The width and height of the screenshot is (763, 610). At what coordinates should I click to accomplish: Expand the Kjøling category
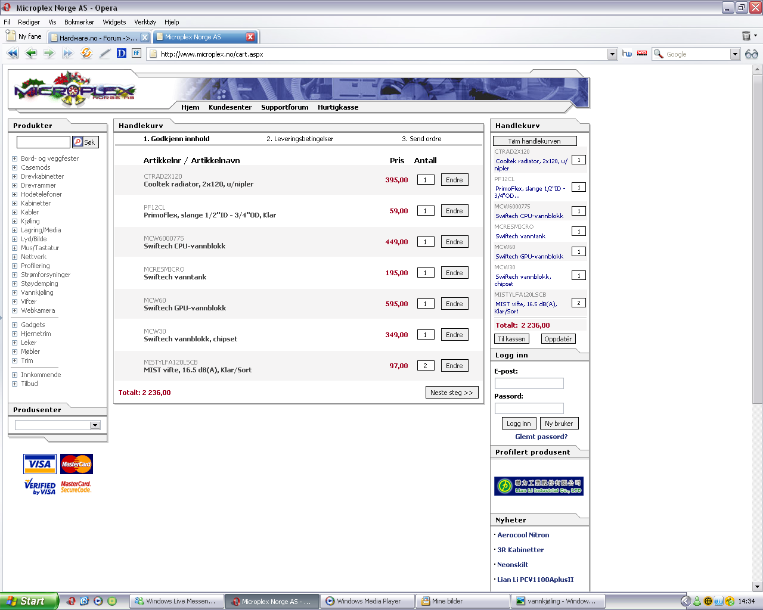click(15, 221)
